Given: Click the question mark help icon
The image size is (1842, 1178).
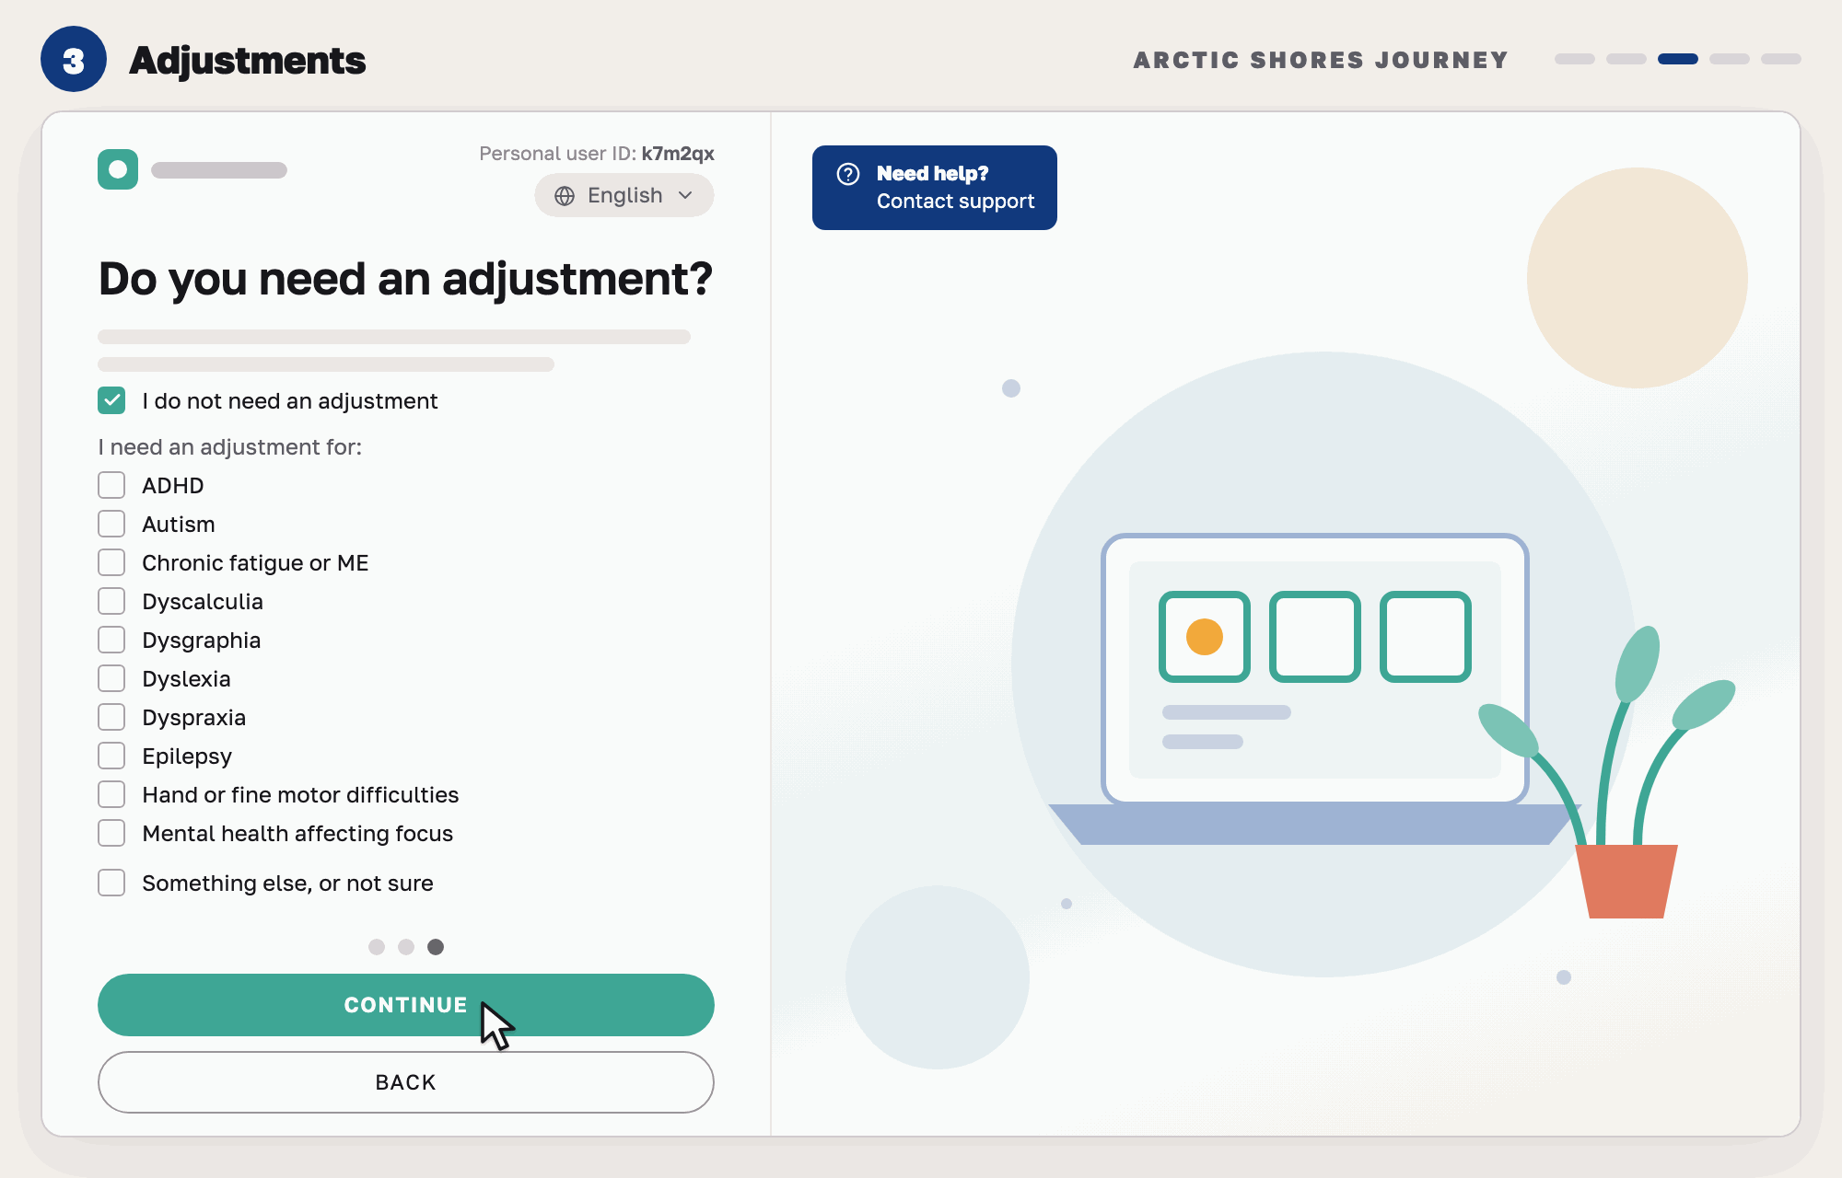Looking at the screenshot, I should 848,174.
